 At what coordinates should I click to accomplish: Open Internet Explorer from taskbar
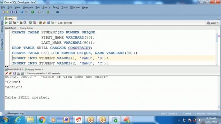coord(18,120)
